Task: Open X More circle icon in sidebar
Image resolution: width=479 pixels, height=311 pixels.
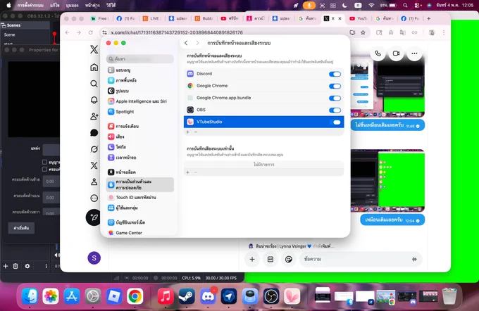Action: click(94, 198)
